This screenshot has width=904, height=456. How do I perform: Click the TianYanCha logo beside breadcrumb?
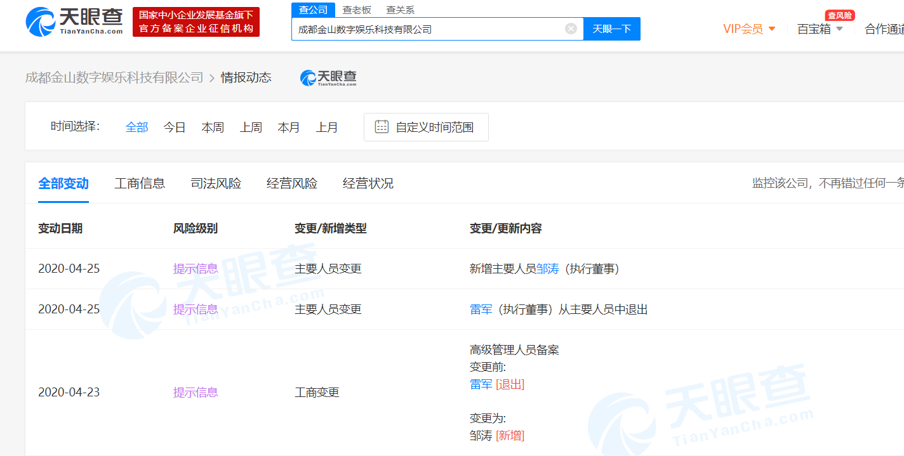point(328,77)
